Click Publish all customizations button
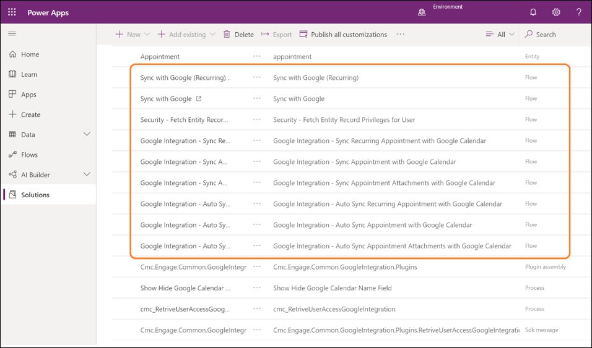Viewport: 592px width, 348px height. tap(343, 35)
